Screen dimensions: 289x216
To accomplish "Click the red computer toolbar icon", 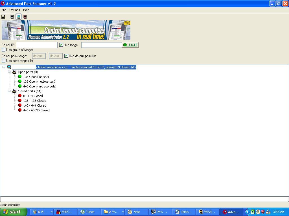I will click(25, 17).
